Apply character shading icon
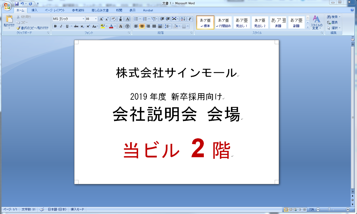Screen dimensions: 357x214 (121, 26)
